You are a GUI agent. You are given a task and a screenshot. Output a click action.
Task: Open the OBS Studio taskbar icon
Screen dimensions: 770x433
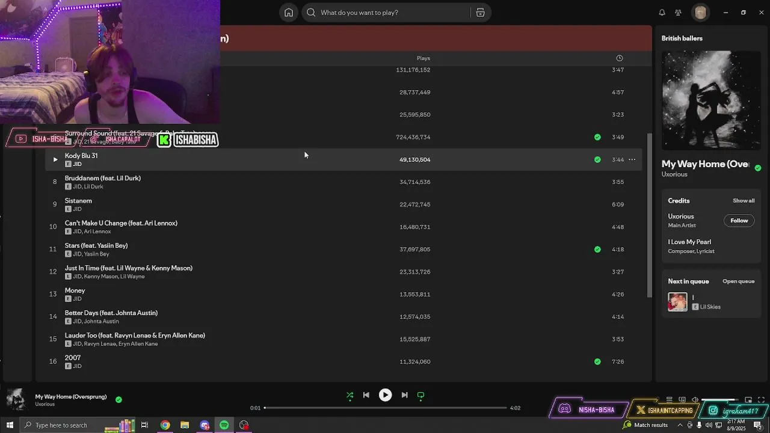pos(244,425)
